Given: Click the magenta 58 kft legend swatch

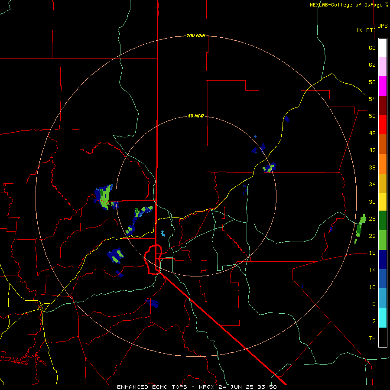Looking at the screenshot, I should point(383,86).
